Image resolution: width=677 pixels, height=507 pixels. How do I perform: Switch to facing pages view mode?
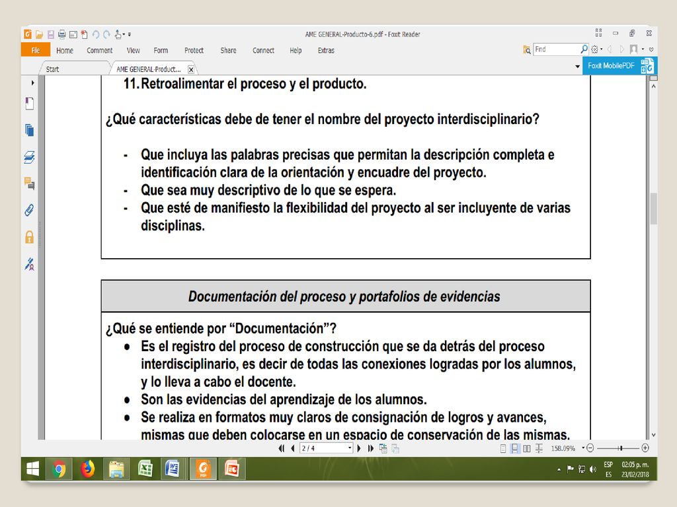pos(527,449)
